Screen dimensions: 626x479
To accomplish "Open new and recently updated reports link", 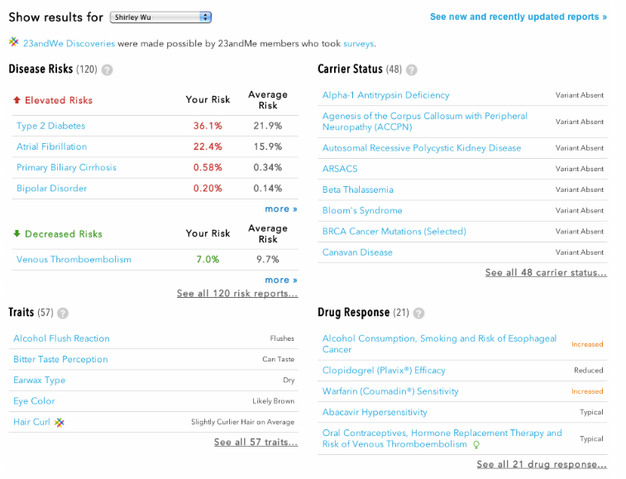I will [x=518, y=17].
